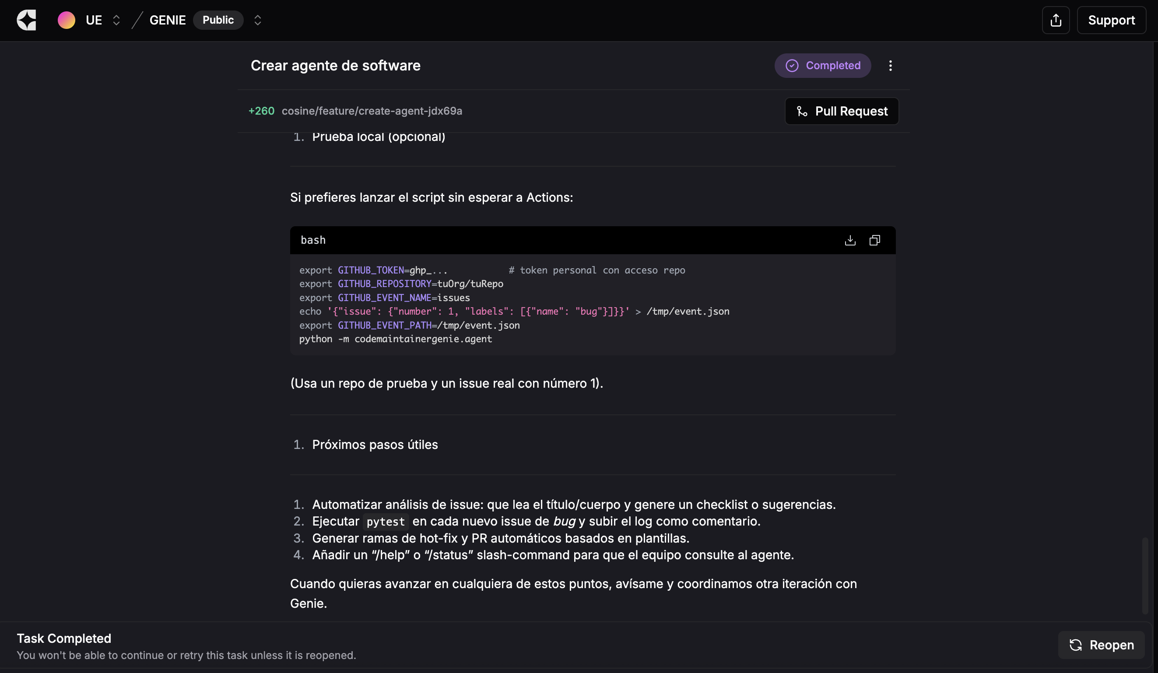Click the echo JSON issue command line
Image resolution: width=1158 pixels, height=673 pixels.
[x=514, y=312]
